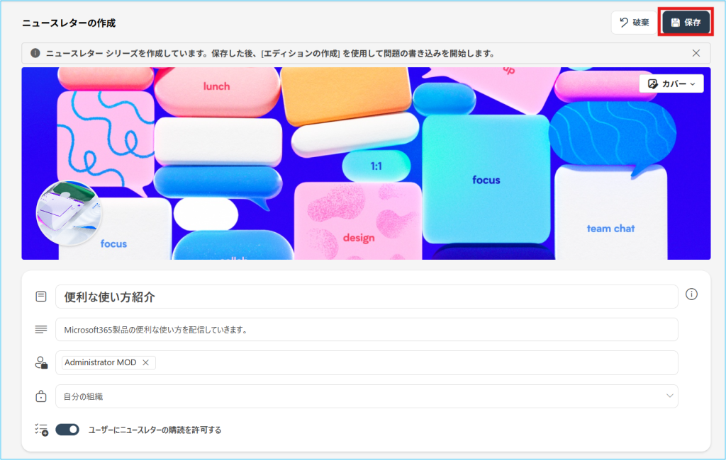
Task: Click the checklist icon beside subscription toggle
Action: 41,430
